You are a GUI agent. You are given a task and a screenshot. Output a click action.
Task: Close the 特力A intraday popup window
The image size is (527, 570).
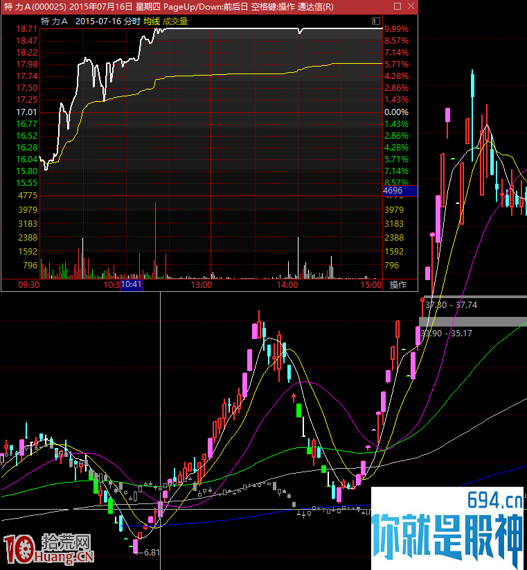tap(411, 6)
